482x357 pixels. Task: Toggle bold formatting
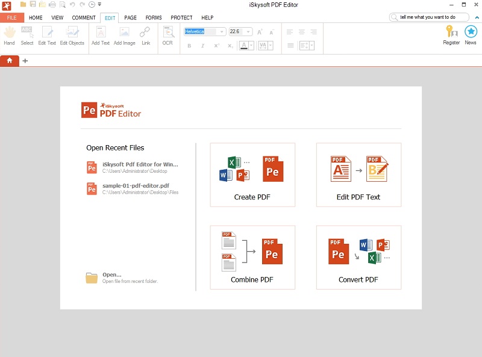(x=189, y=46)
